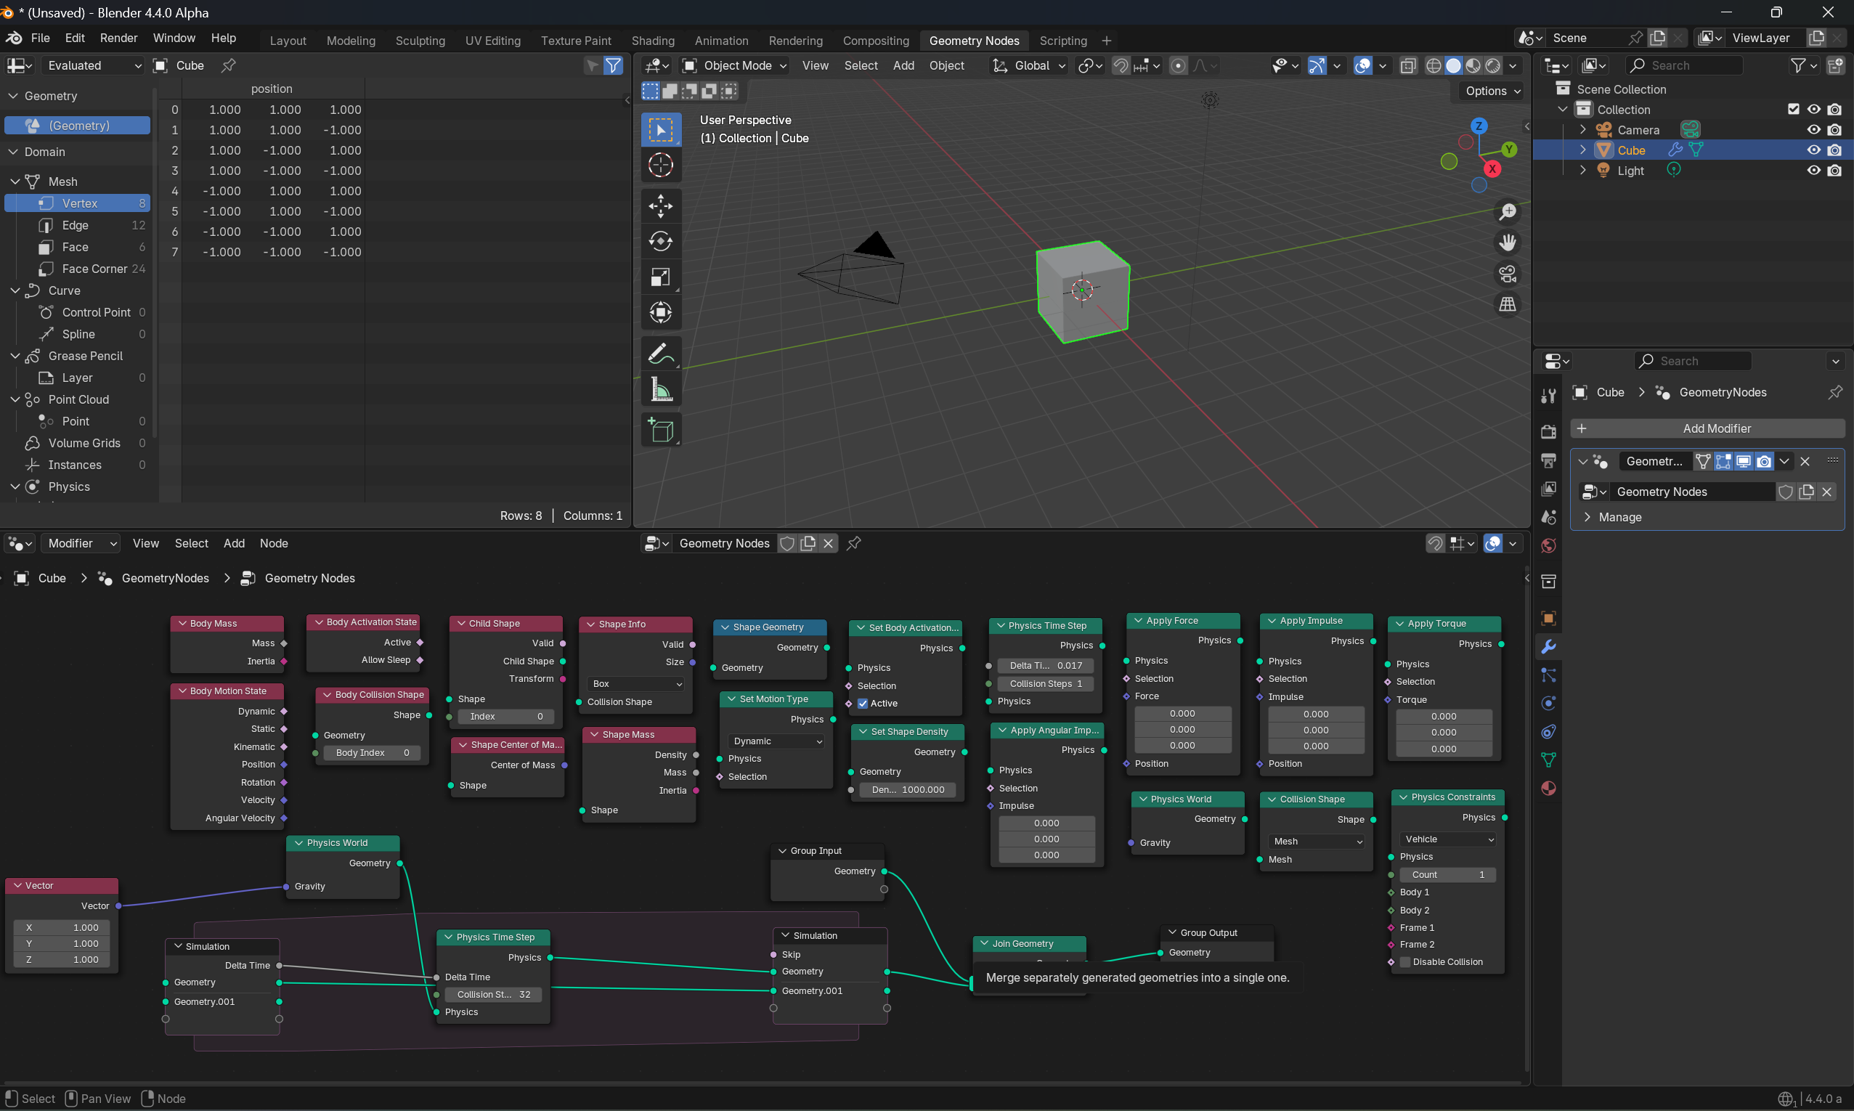Image resolution: width=1854 pixels, height=1111 pixels.
Task: Select the Rotate tool
Action: 660,241
